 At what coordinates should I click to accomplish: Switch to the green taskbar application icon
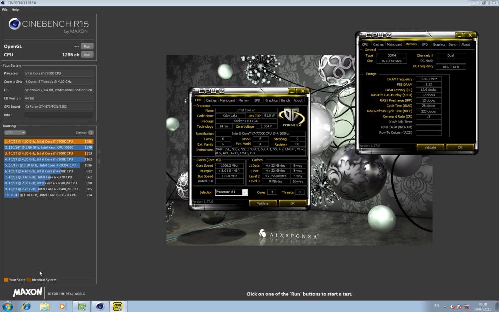coord(82,307)
